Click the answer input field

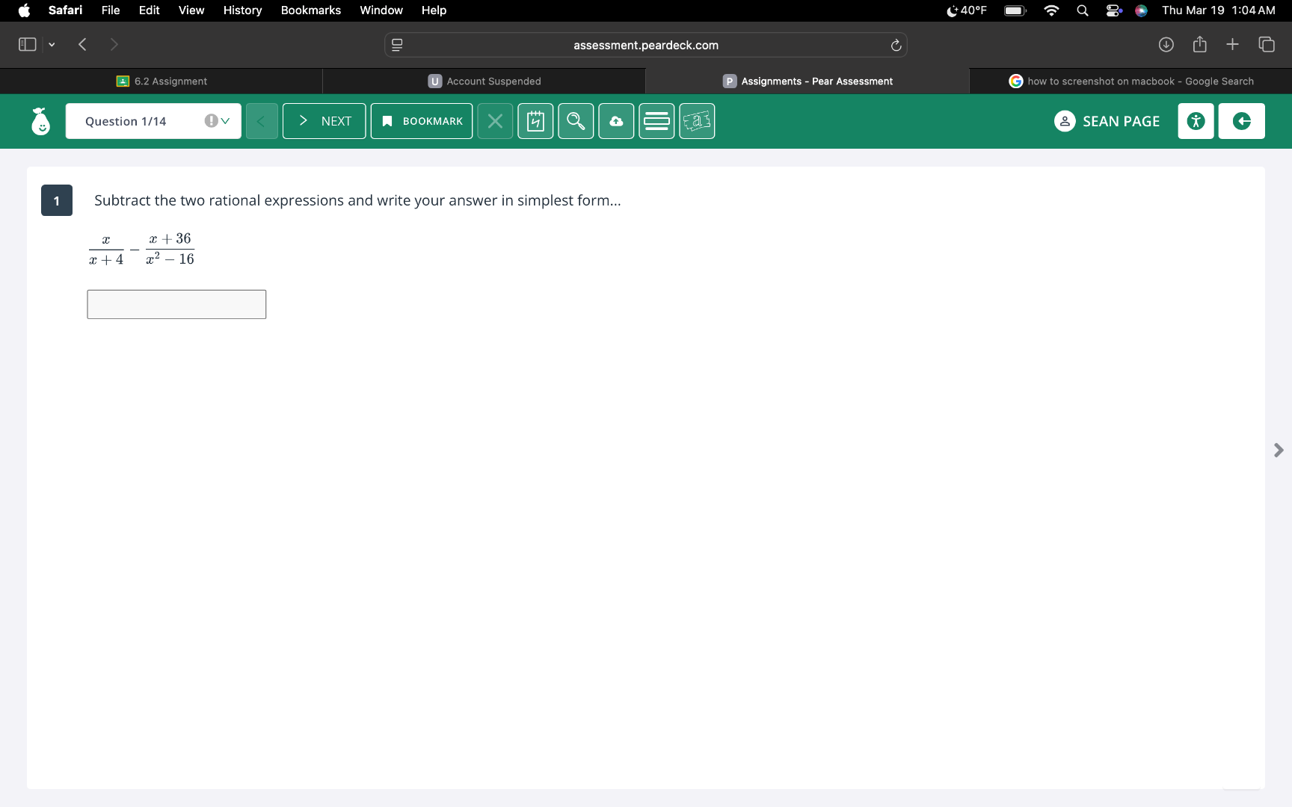pyautogui.click(x=176, y=304)
